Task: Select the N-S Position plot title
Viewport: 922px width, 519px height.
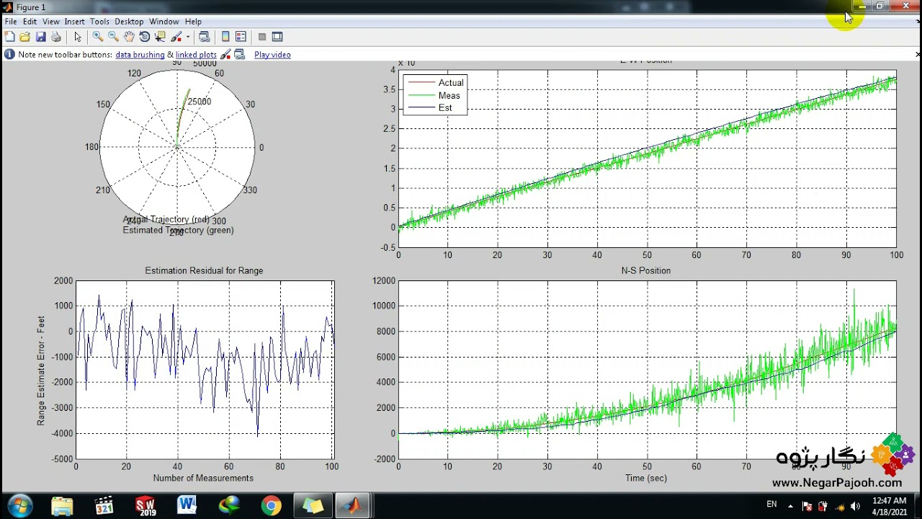Action: point(646,271)
